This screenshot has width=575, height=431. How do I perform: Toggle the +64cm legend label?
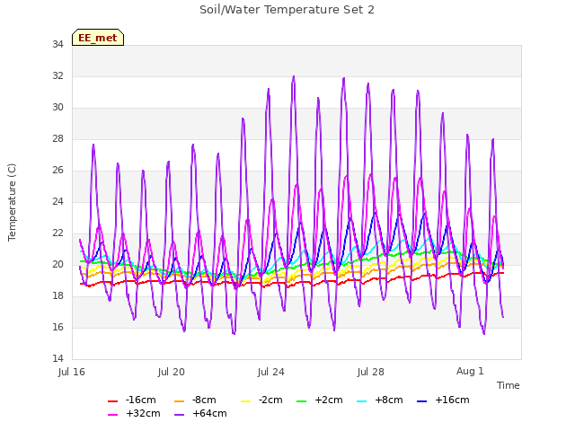[x=209, y=413]
